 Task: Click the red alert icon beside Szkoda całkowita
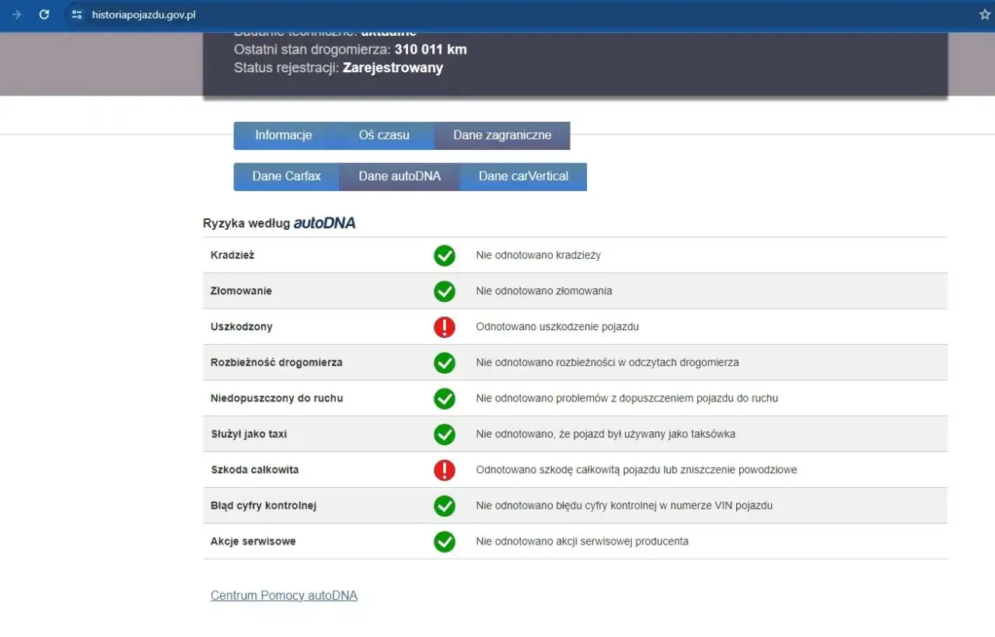445,469
